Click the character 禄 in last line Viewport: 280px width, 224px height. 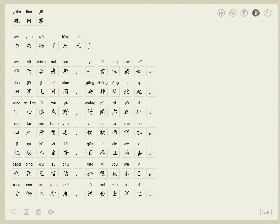[90, 194]
